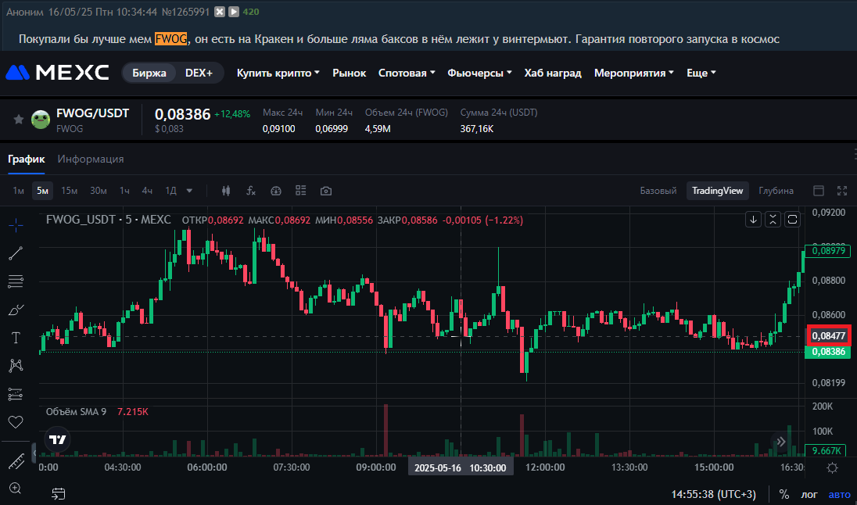Click the FWOG frog coin icon
857x505 pixels.
tap(41, 119)
